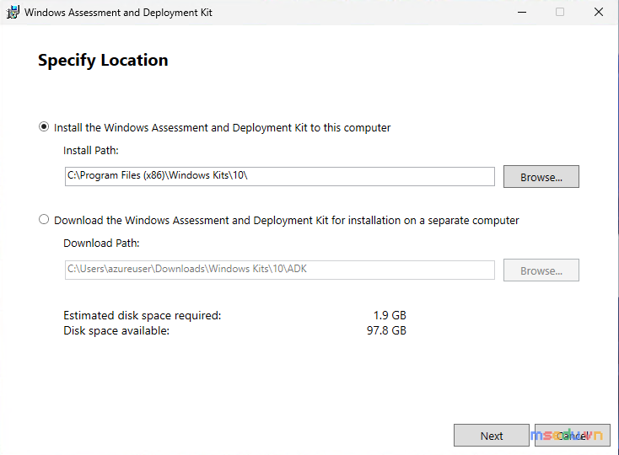Click the ADK installer icon in title bar
Image resolution: width=619 pixels, height=455 pixels.
pyautogui.click(x=13, y=13)
